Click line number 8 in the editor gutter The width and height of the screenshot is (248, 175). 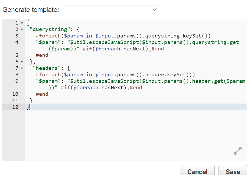[x=17, y=74]
